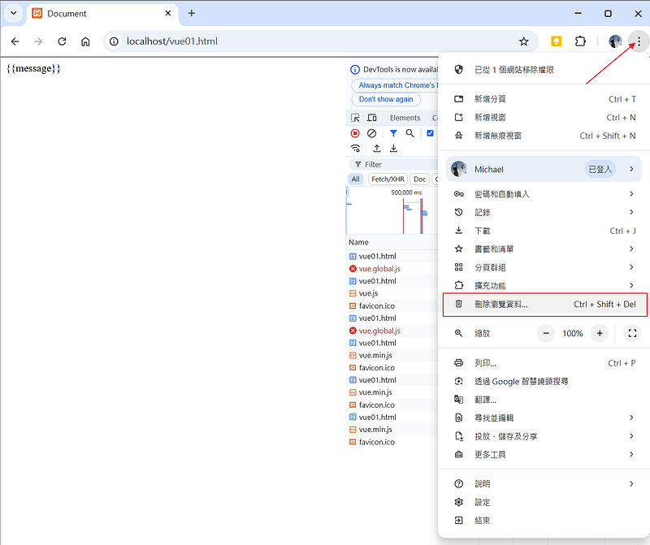Viewport: 650px width, 545px height.
Task: Toggle the checkbox in the network toolbar
Action: coord(431,133)
